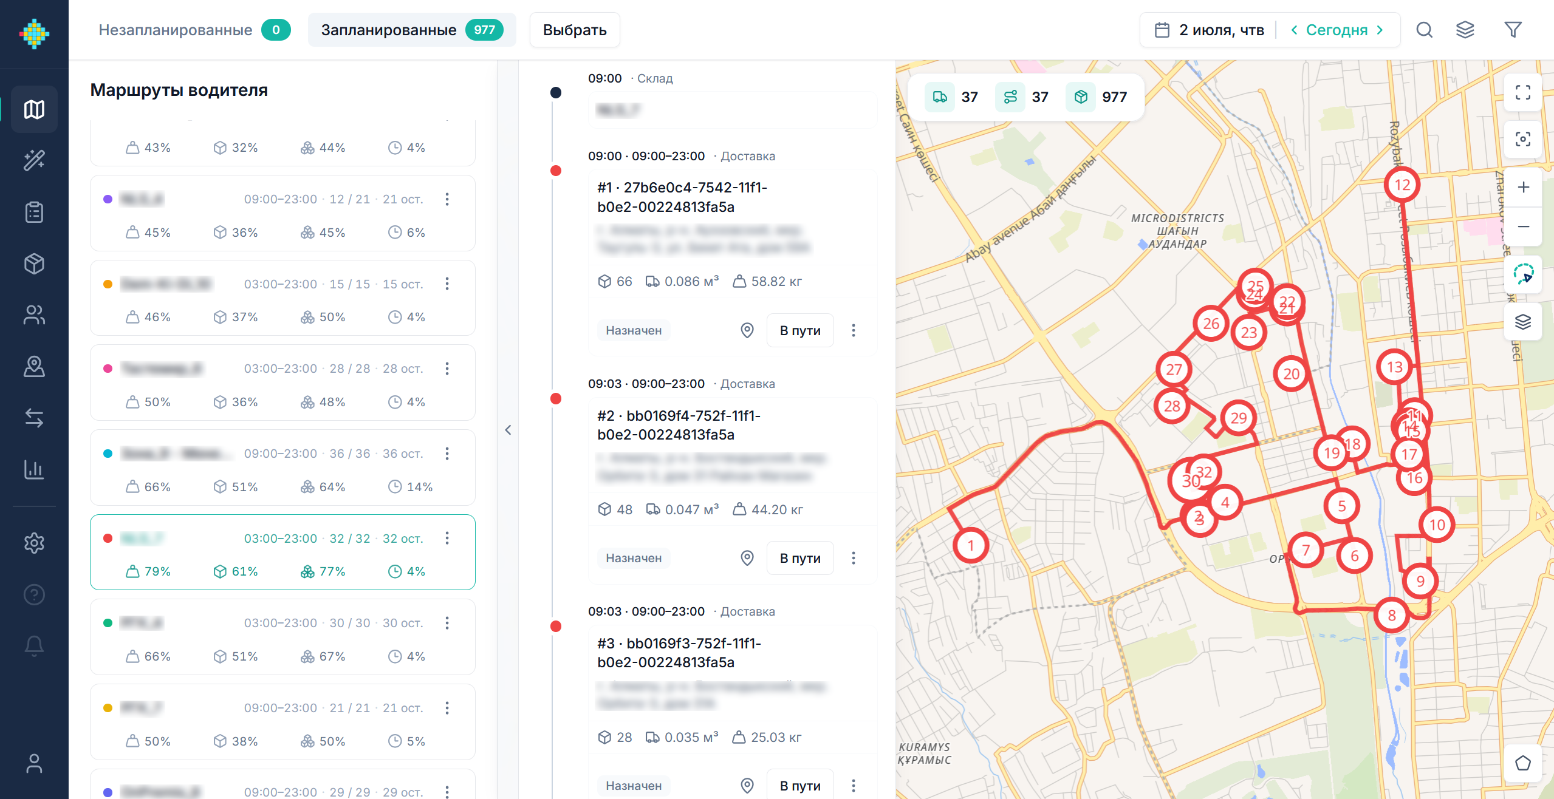Switch to Запланированные tab
Screen dimensions: 1554x799
[412, 30]
